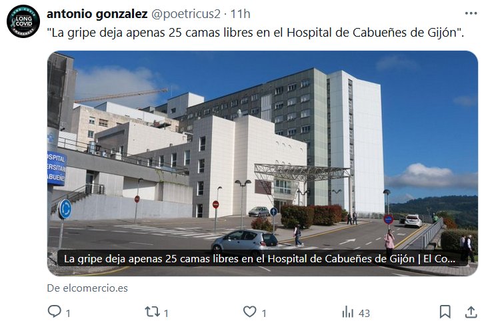Open the Long Covid profile avatar

[x=23, y=21]
